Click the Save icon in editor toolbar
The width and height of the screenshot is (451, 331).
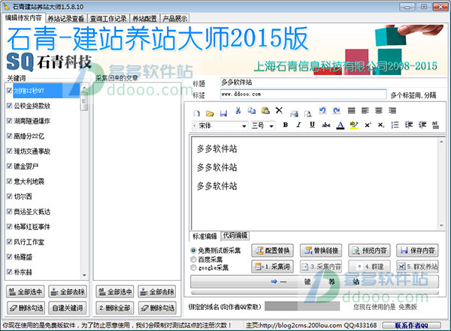[x=223, y=111]
